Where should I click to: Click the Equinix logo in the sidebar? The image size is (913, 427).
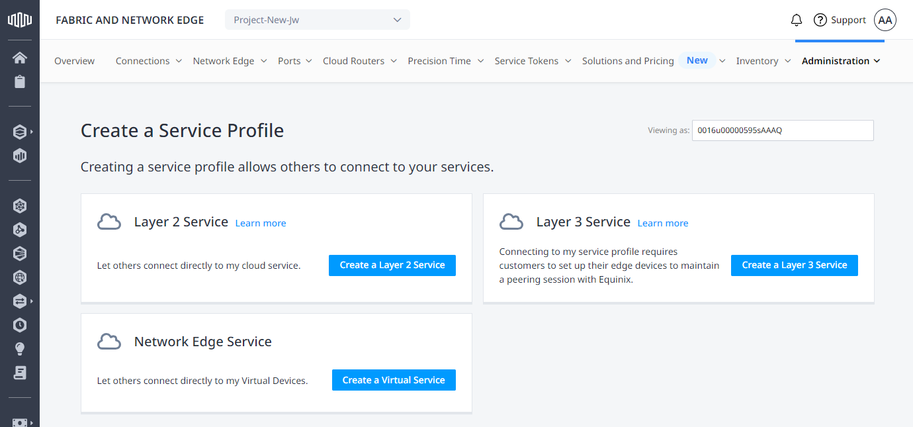(x=20, y=20)
